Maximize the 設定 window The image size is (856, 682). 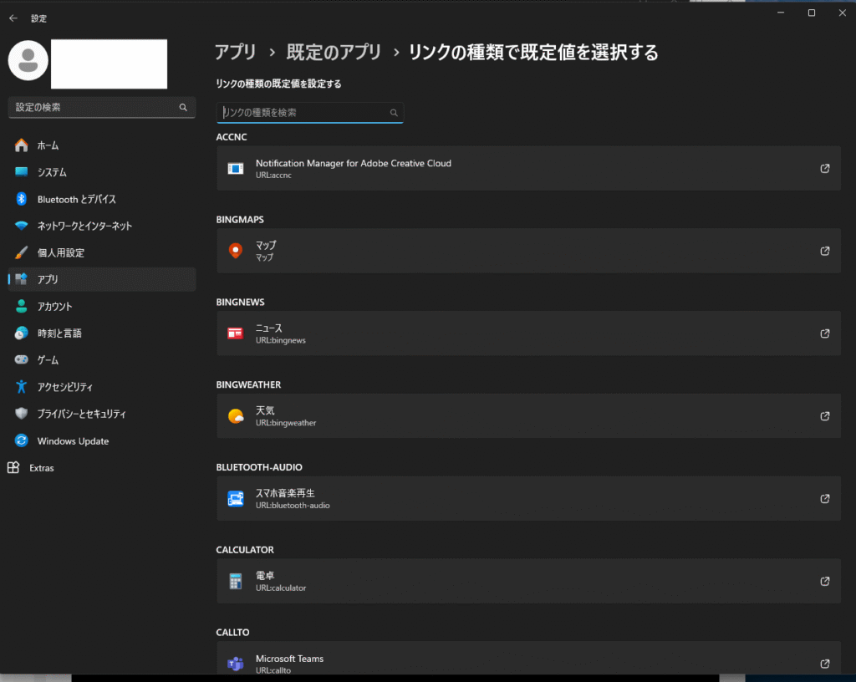812,13
